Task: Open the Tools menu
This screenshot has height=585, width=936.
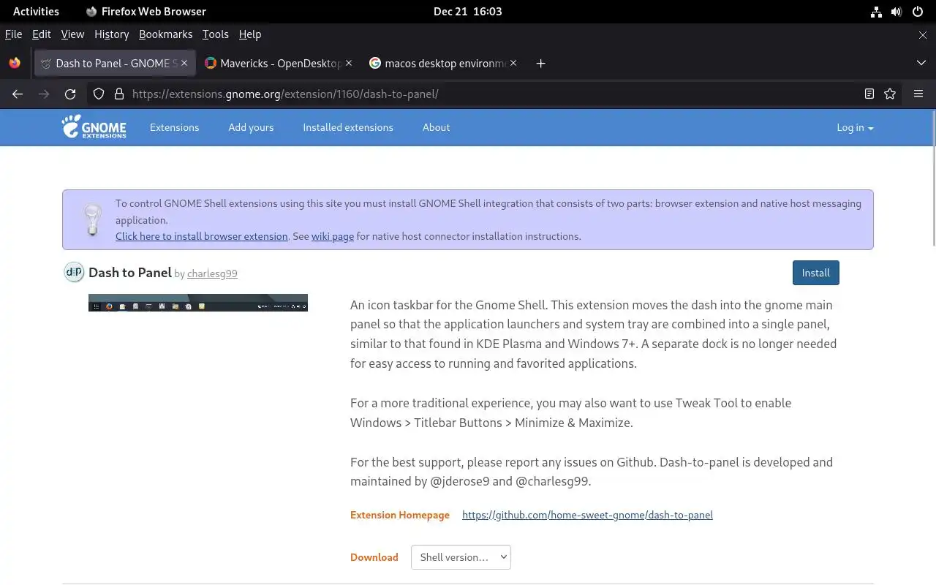Action: tap(216, 34)
